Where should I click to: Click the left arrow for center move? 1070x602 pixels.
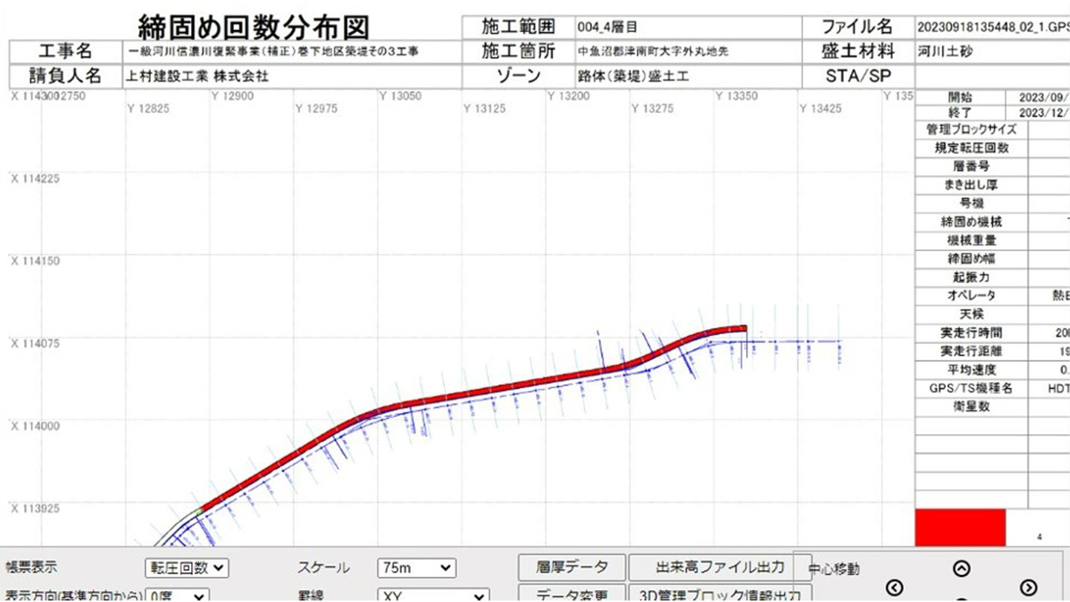tap(895, 589)
